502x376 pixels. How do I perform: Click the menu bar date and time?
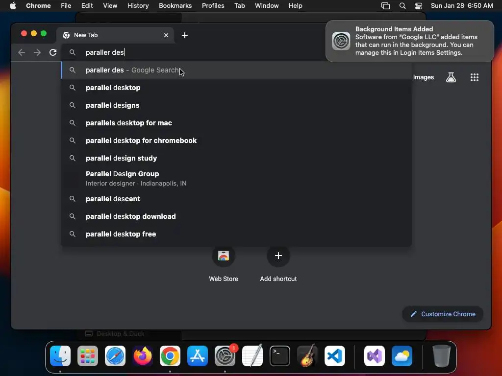pyautogui.click(x=462, y=6)
